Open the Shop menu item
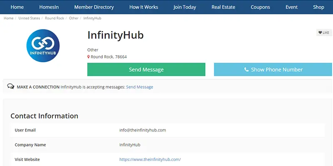 tap(318, 7)
